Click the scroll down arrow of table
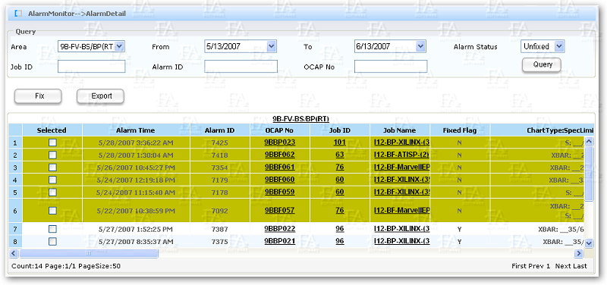This screenshot has width=607, height=285. point(589,243)
